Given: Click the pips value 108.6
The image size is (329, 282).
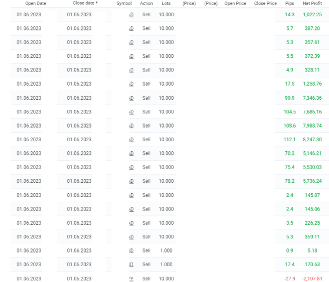Looking at the screenshot, I should (290, 126).
